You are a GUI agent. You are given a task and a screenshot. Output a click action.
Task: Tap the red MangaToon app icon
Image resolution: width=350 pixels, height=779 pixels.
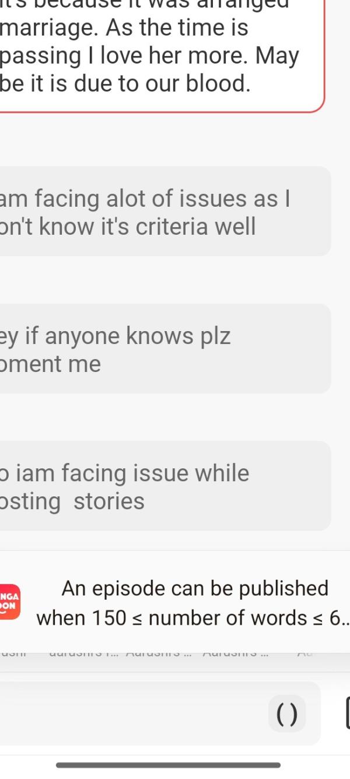[x=9, y=602]
